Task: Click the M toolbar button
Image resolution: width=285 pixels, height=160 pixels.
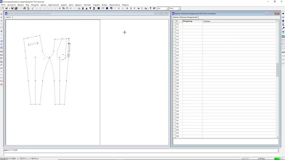Action: point(138,8)
